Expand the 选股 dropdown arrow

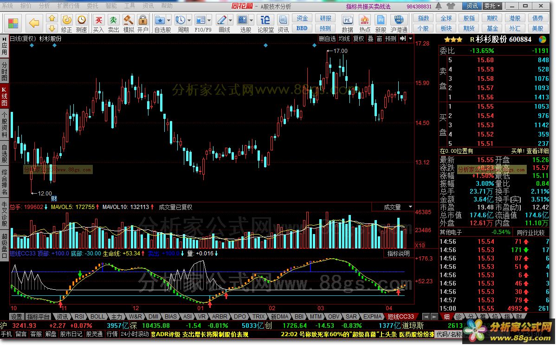tap(252, 20)
